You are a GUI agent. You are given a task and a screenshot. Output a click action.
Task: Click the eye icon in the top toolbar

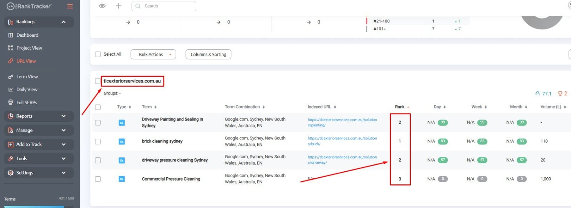[102, 6]
